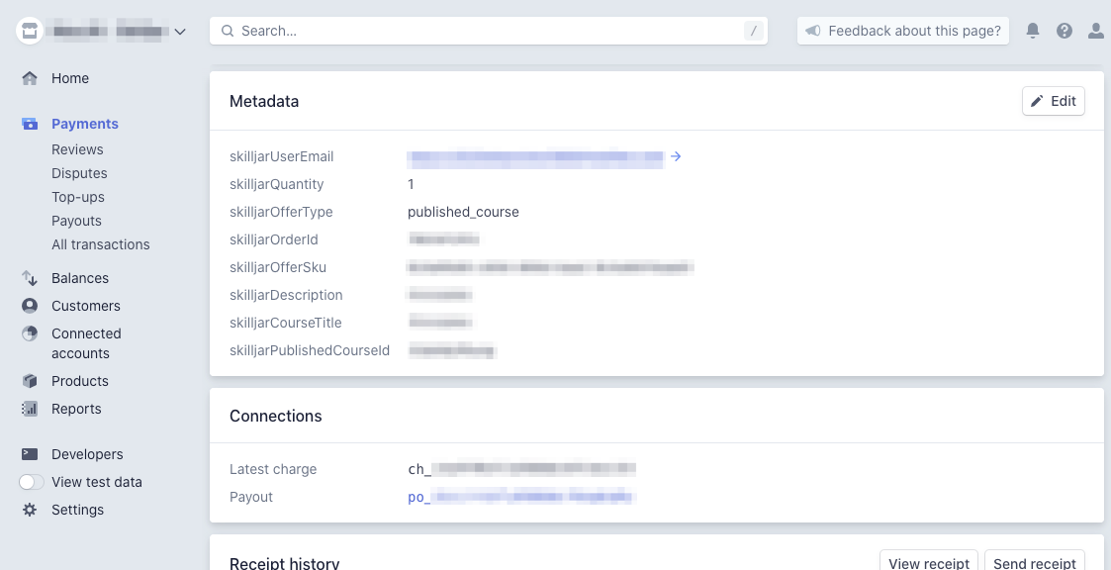Click the Balances arrows icon

click(30, 278)
